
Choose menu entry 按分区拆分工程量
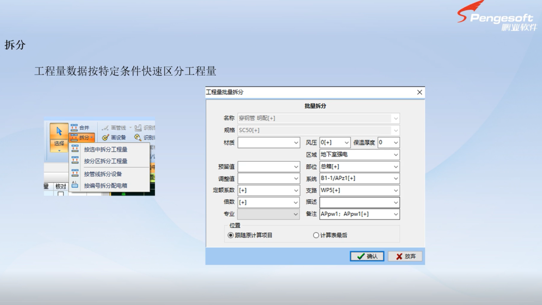105,161
